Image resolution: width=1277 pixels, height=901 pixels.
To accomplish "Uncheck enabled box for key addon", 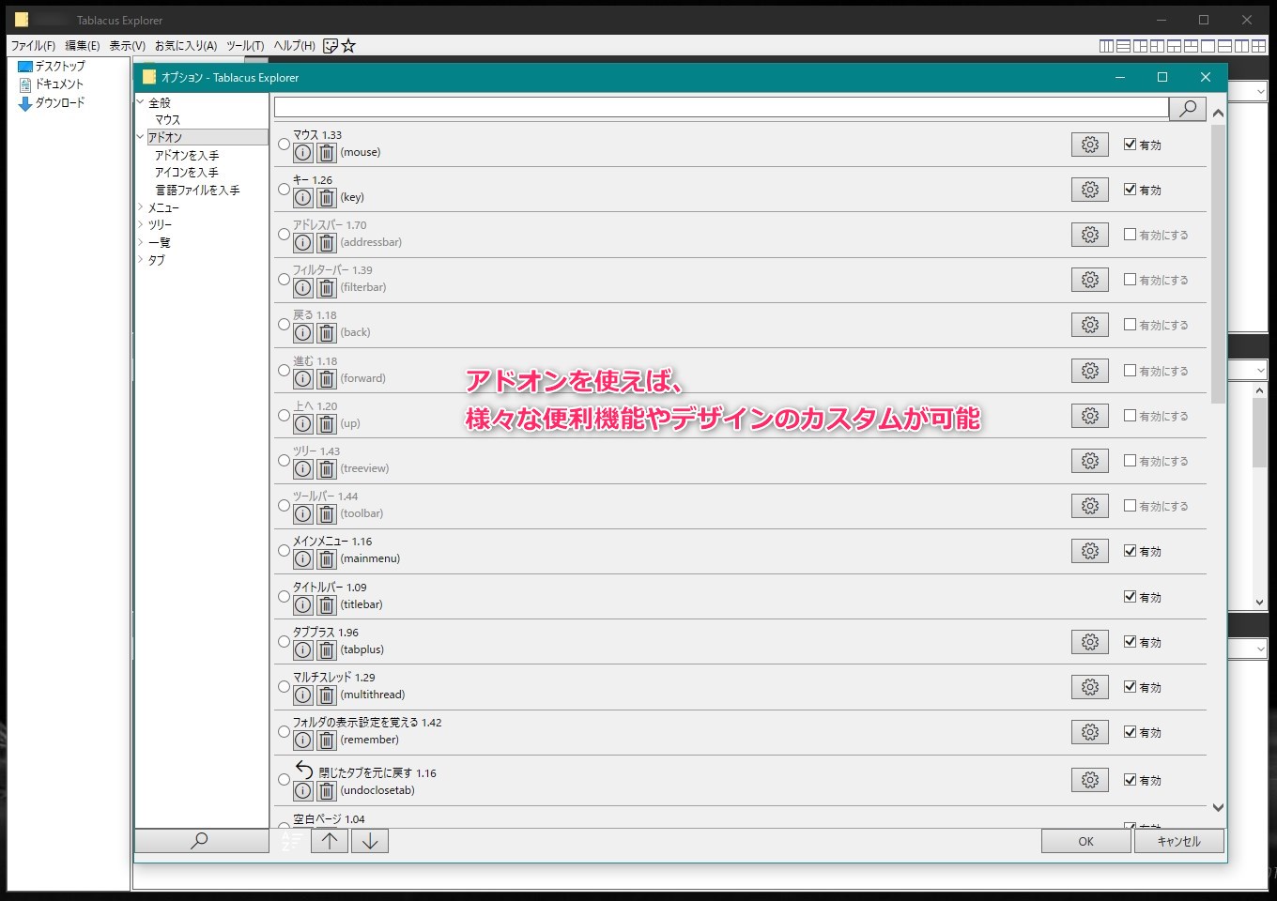I will (1130, 190).
